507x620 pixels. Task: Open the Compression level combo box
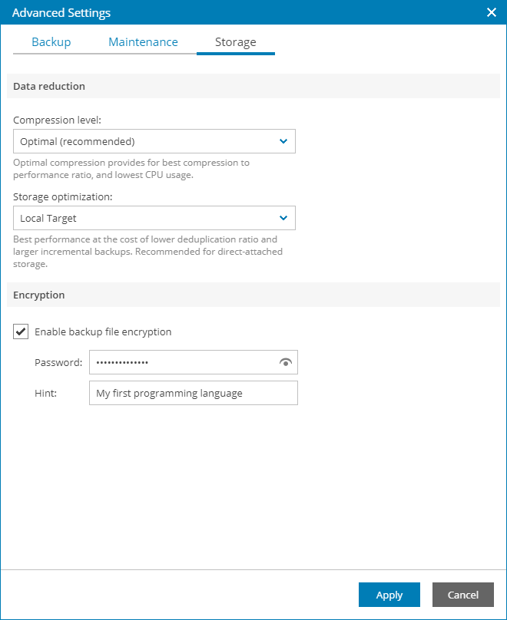point(146,141)
